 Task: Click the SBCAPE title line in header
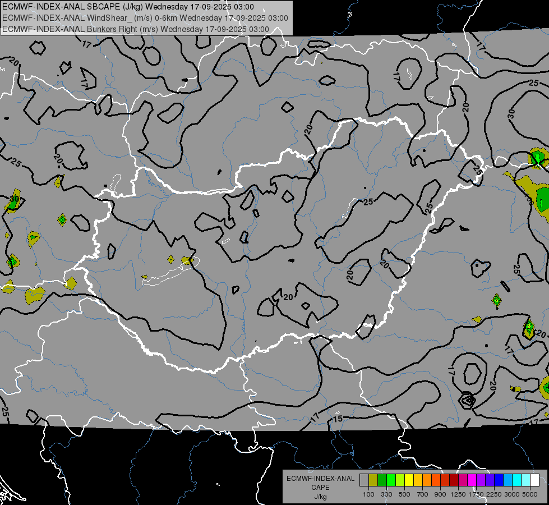(x=128, y=7)
